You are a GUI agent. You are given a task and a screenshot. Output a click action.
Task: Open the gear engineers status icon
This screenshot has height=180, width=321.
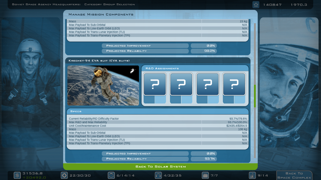coord(64,176)
